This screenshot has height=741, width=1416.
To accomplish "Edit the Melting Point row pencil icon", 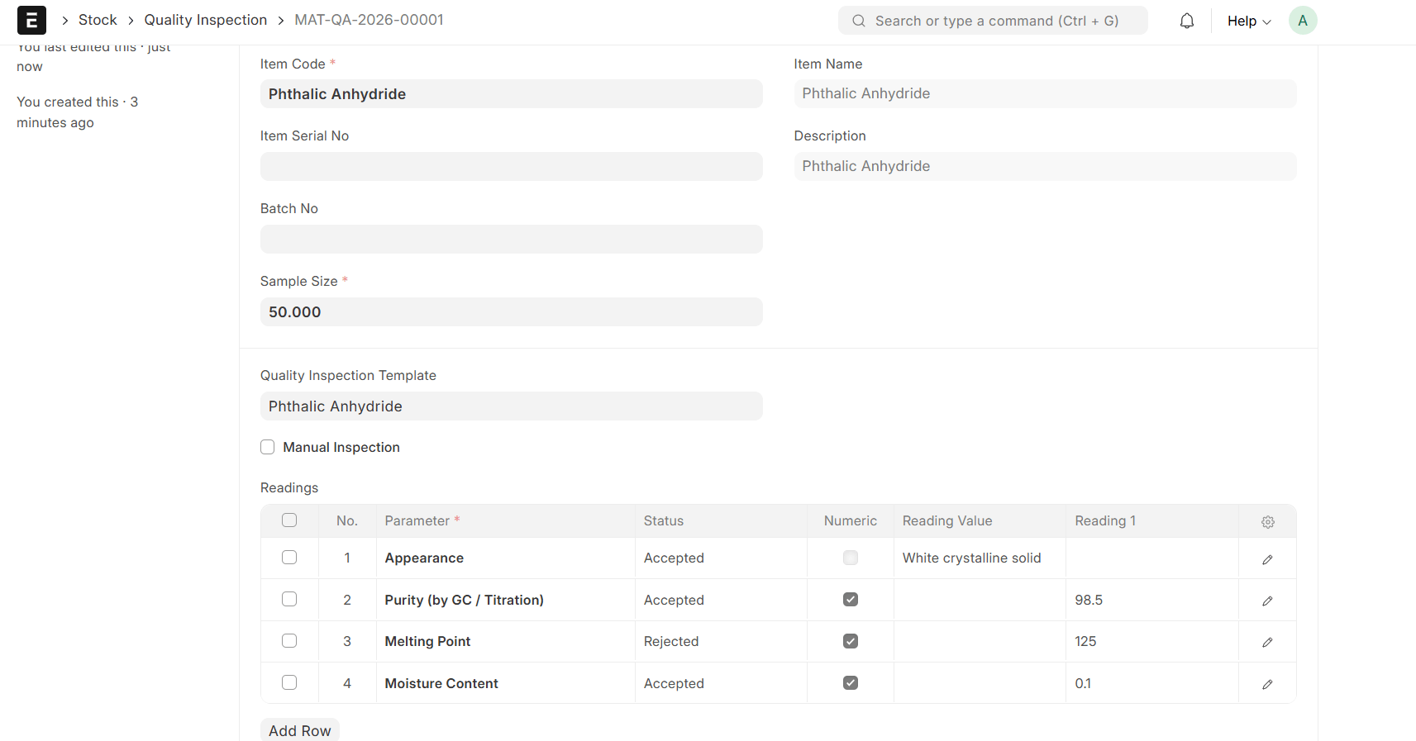I will point(1267,642).
